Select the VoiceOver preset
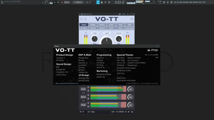The width and height of the screenshot is (214, 120). (129, 28)
